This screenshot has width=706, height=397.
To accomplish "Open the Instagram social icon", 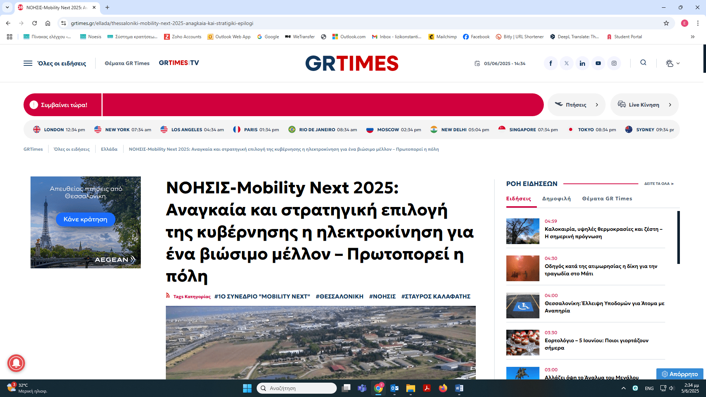I will (x=614, y=63).
